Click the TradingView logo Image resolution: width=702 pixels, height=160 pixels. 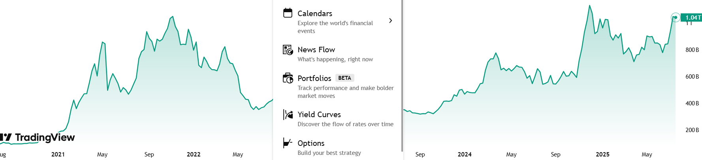[38, 138]
